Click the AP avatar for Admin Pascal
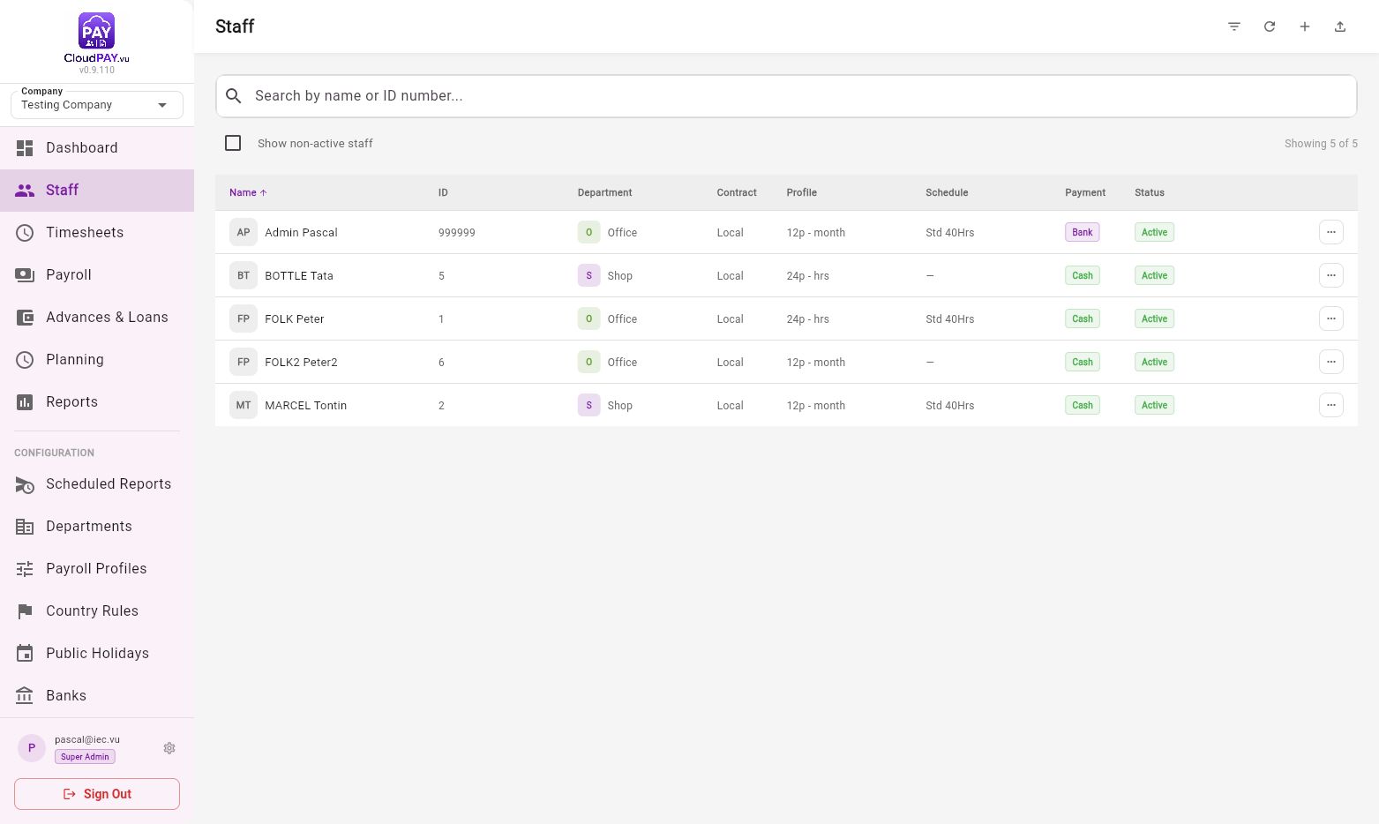1379x824 pixels. tap(244, 232)
